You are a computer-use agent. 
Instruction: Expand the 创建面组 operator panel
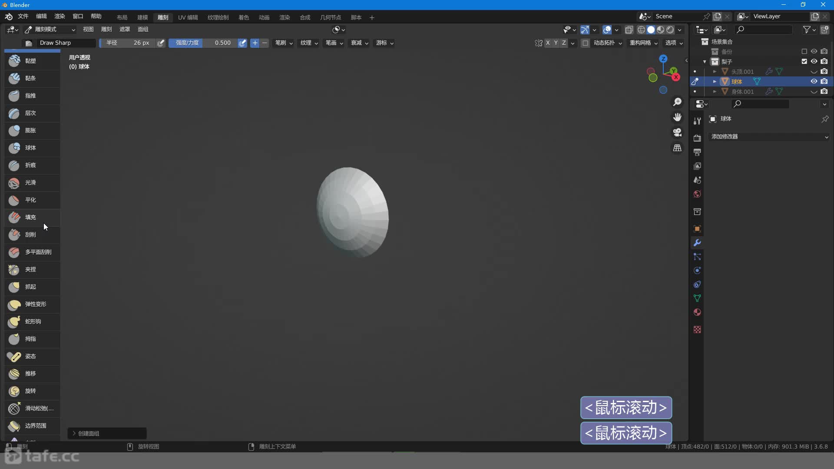(107, 433)
